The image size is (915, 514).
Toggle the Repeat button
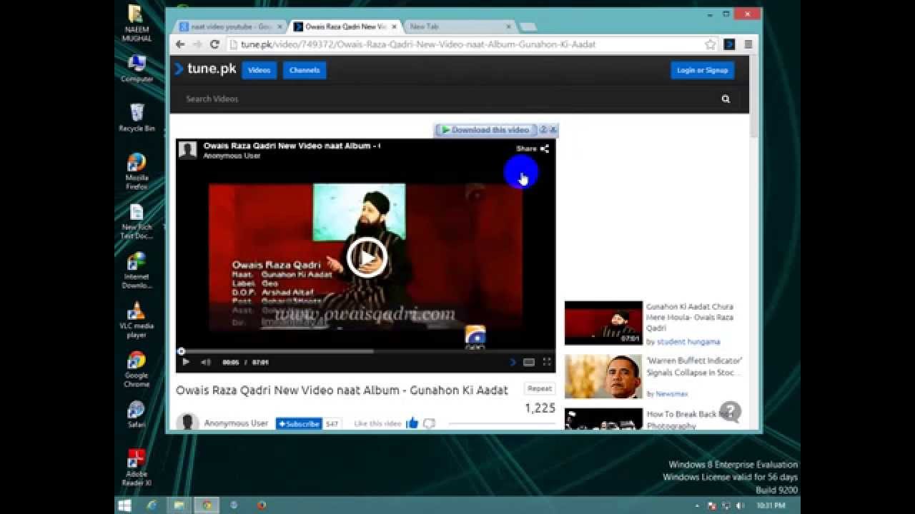[540, 388]
